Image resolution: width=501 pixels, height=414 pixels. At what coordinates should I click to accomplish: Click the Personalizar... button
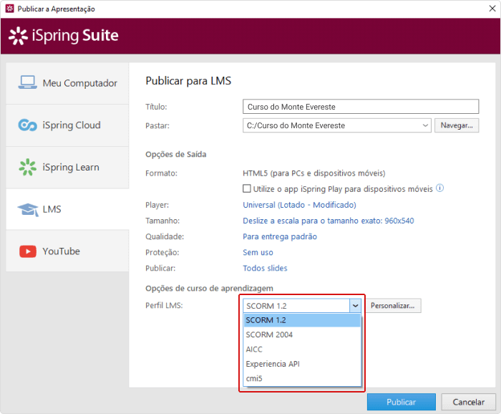[393, 306]
